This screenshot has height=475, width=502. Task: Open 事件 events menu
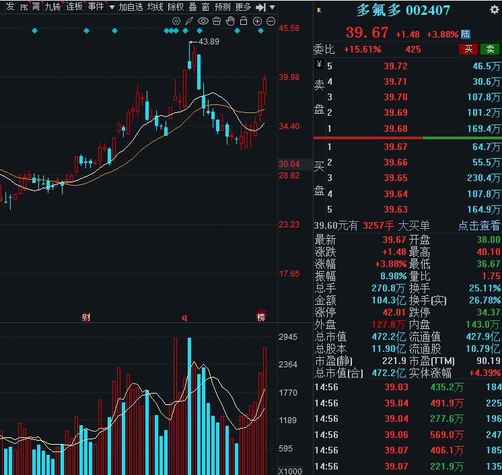click(96, 7)
